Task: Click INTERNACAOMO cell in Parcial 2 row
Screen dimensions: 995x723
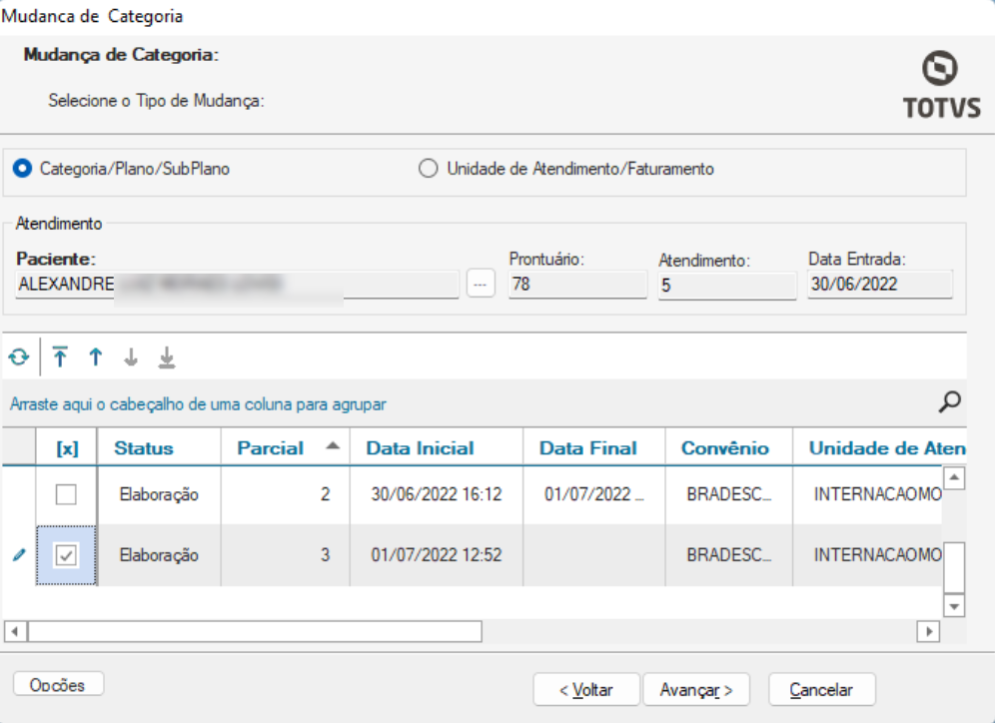Action: (867, 494)
